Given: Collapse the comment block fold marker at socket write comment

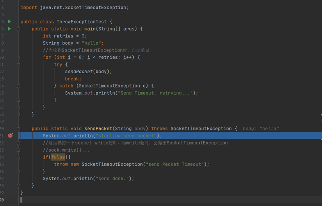Looking at the screenshot, I should [x=18, y=143].
